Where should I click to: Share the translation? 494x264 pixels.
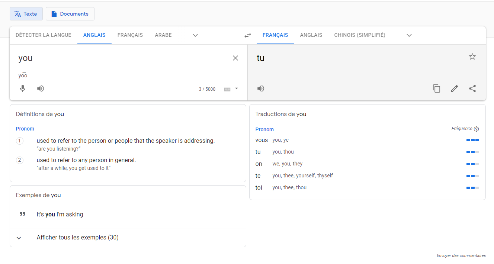(x=472, y=88)
